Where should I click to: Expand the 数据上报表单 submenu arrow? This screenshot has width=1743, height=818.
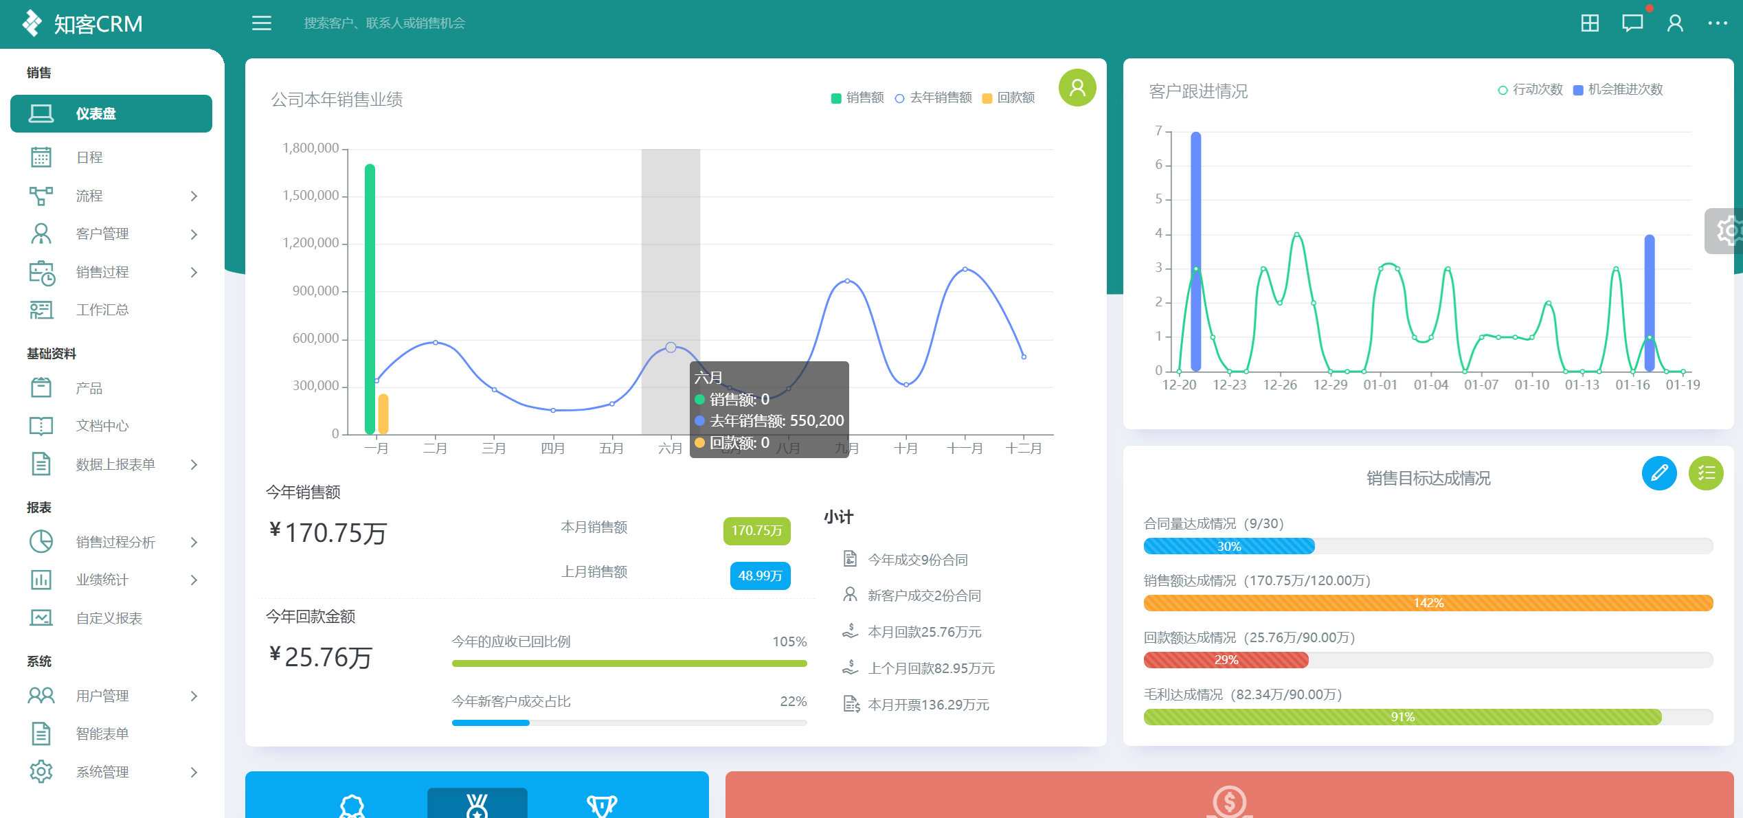coord(194,465)
